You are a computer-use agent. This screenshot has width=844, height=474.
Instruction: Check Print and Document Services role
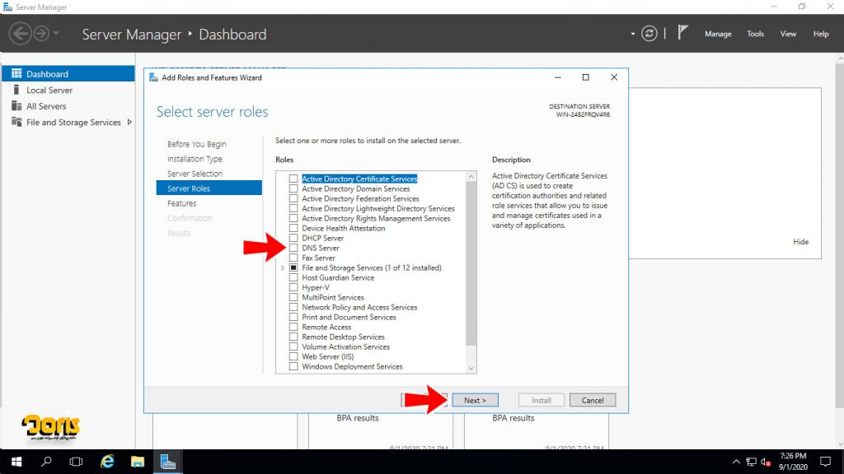pyautogui.click(x=293, y=317)
